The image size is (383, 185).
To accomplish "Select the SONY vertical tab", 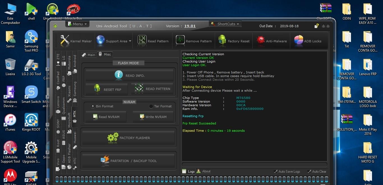I will 58,126.
